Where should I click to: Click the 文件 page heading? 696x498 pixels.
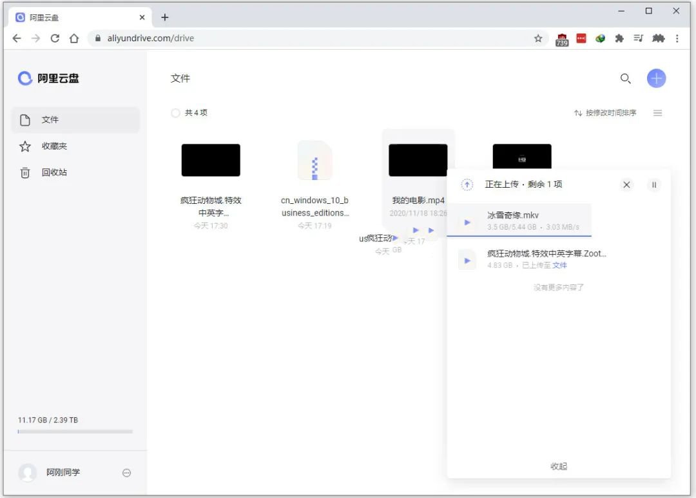coord(180,79)
